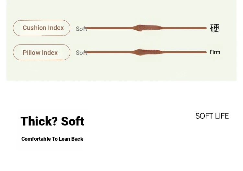Click the Pillow Index slider center marker

point(148,52)
